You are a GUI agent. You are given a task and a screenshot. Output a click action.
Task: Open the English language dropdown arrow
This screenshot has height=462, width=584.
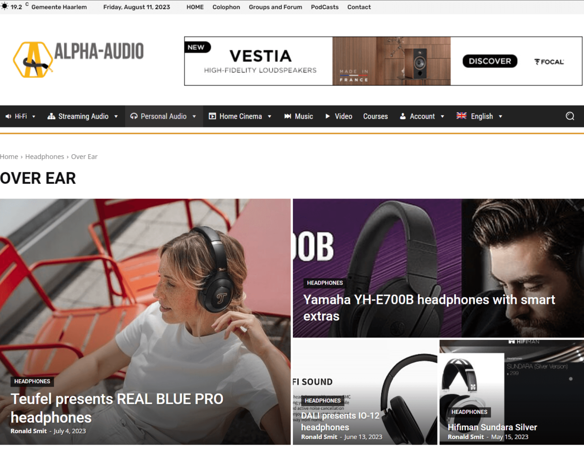point(500,117)
